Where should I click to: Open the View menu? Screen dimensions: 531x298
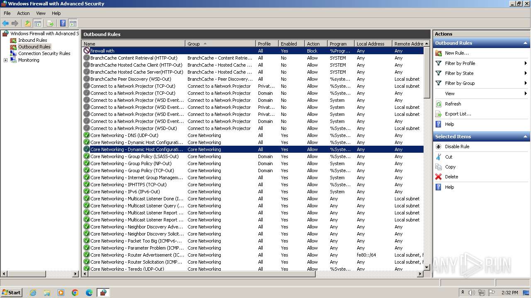pyautogui.click(x=41, y=13)
